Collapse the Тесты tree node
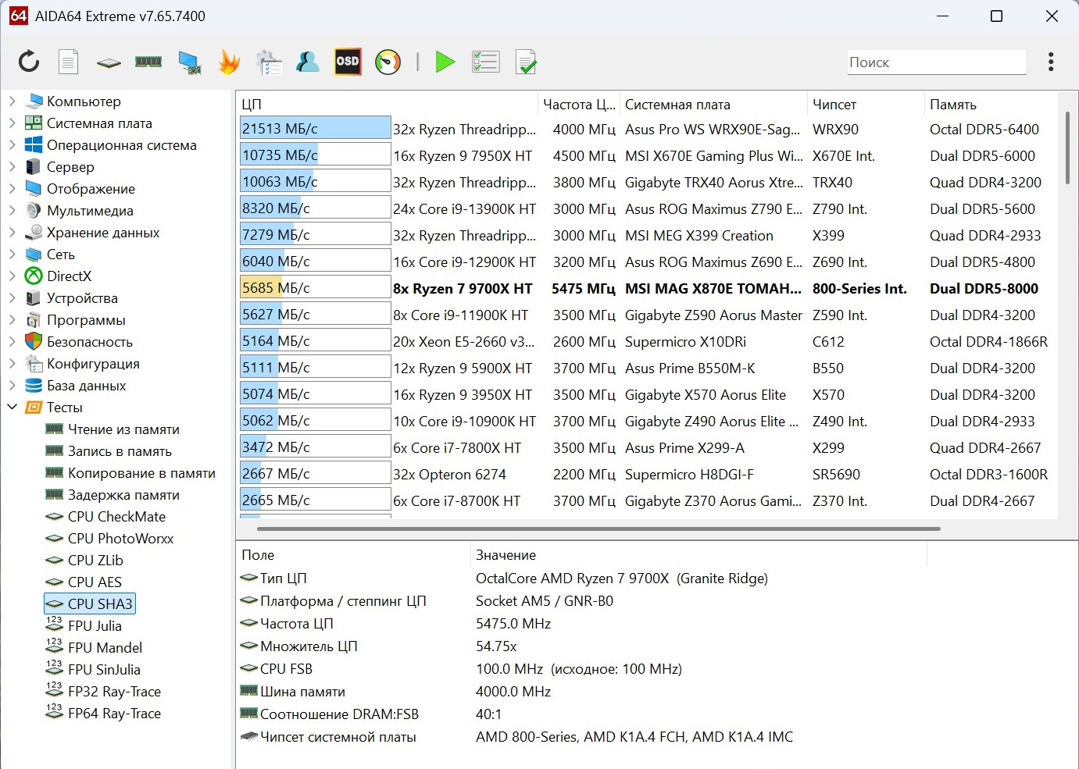 coord(12,408)
